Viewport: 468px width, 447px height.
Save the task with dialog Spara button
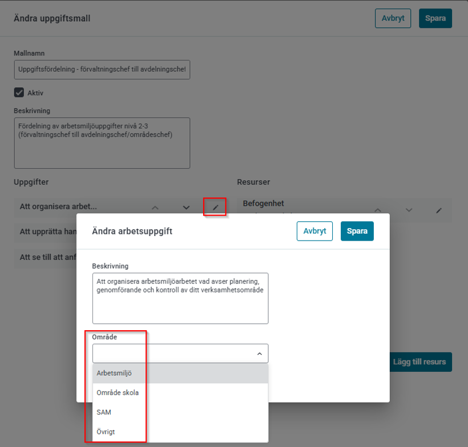357,231
